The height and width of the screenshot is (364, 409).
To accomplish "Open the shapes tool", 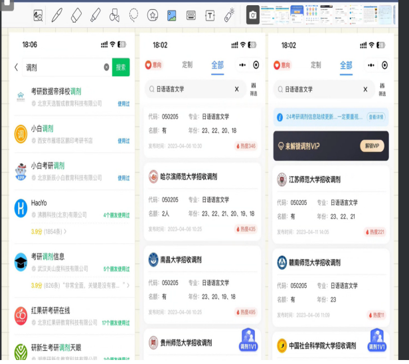I will tap(153, 14).
